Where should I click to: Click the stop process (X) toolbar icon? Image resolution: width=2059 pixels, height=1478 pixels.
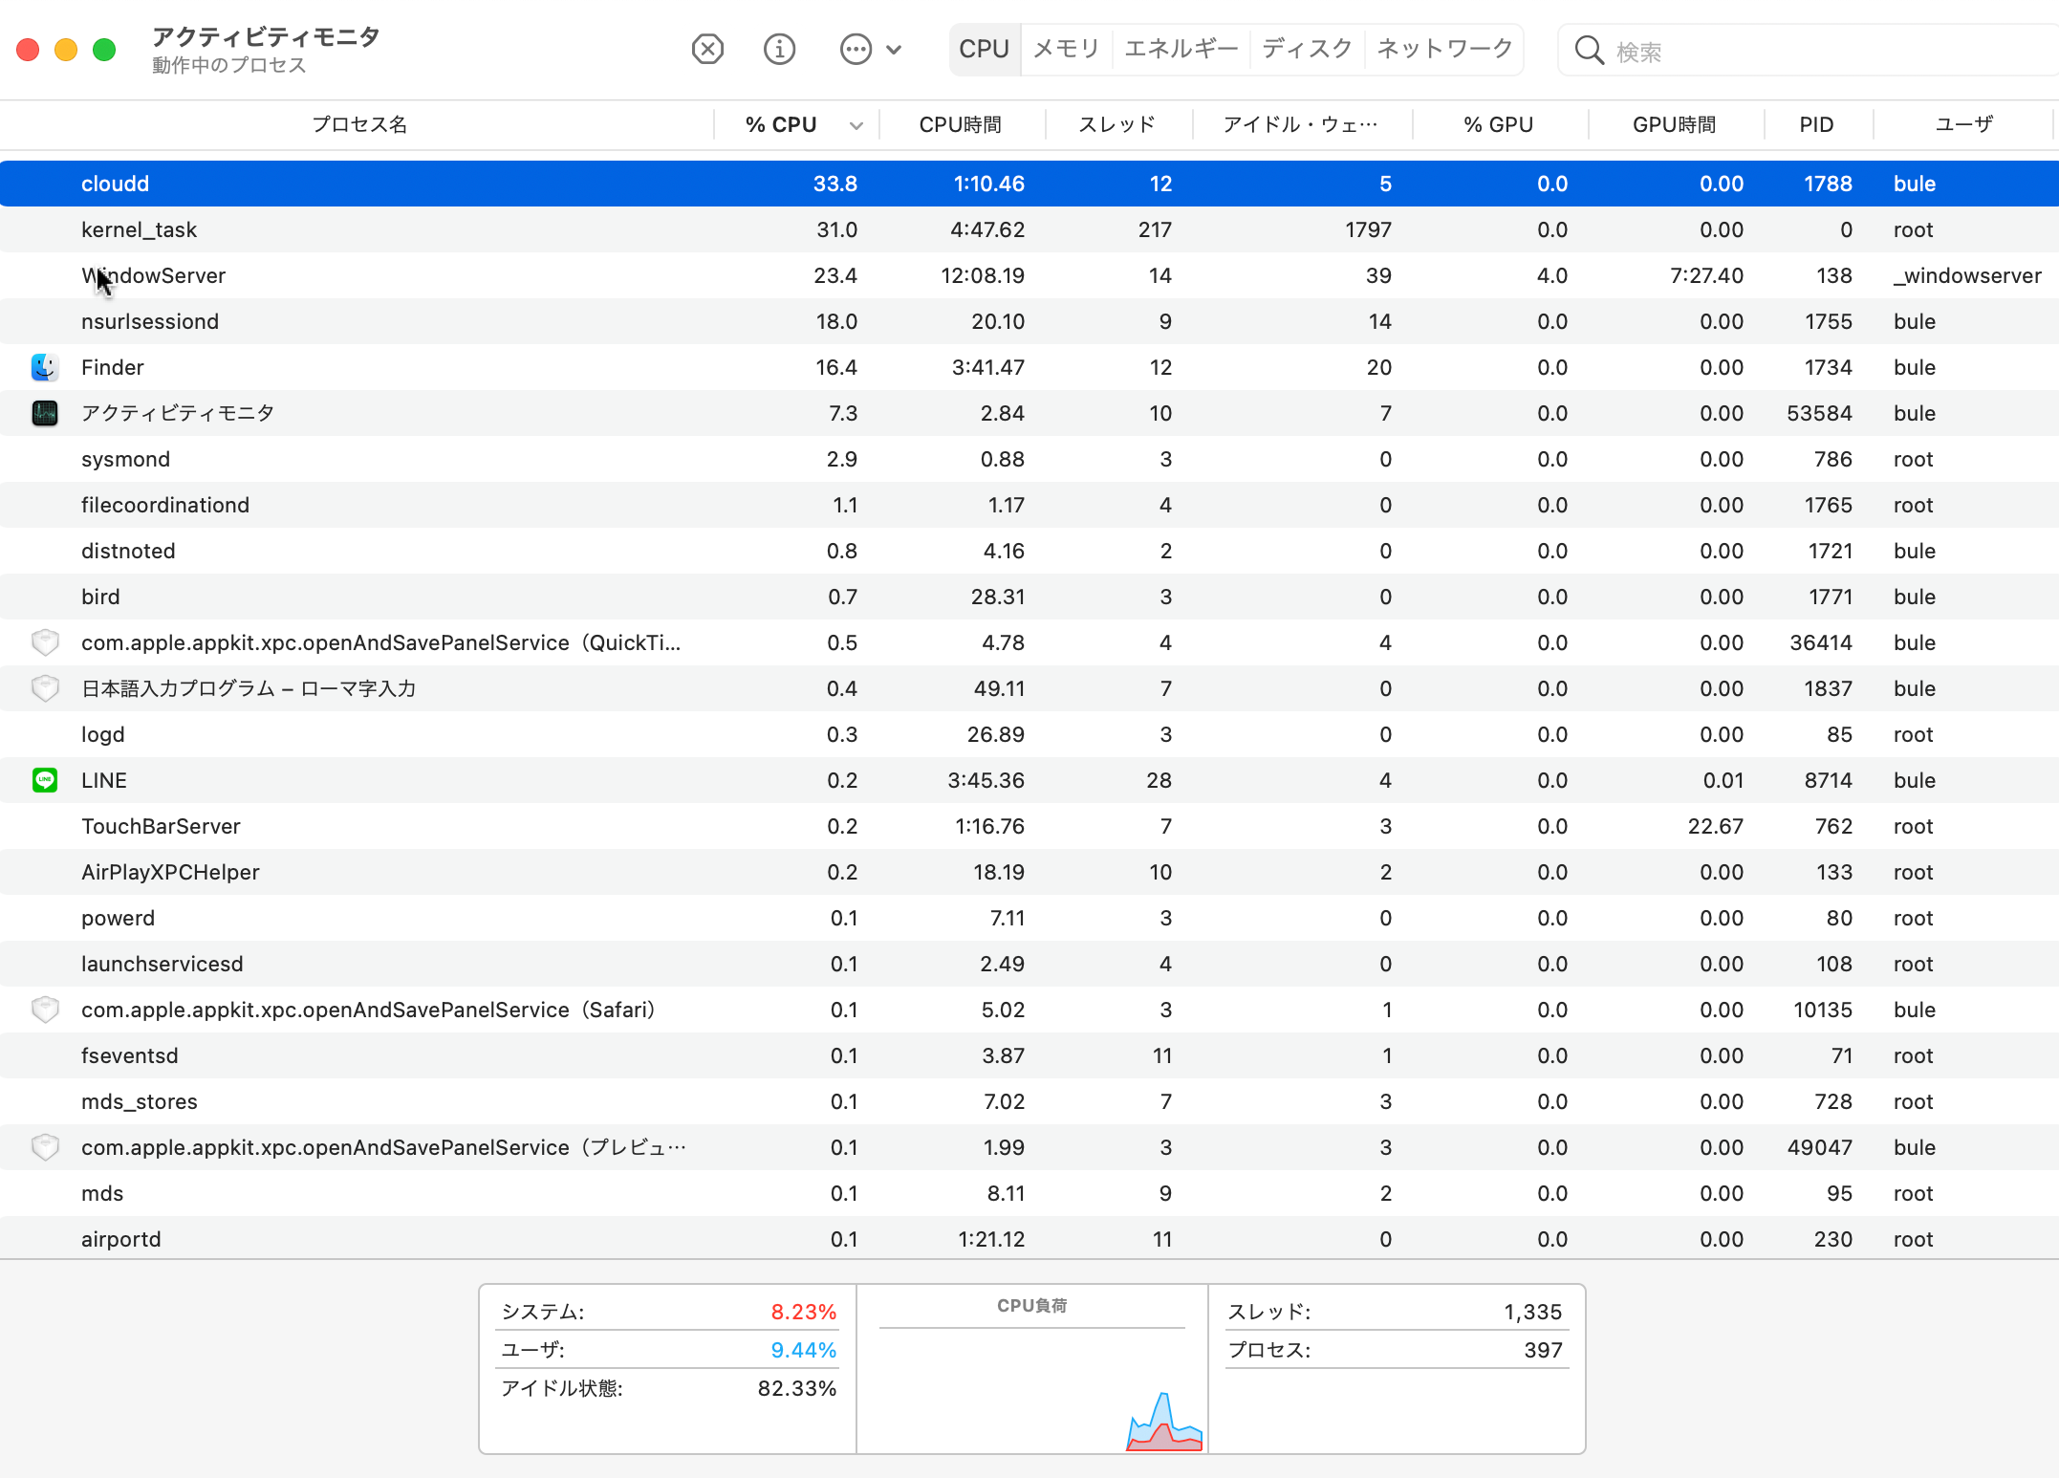coord(707,49)
